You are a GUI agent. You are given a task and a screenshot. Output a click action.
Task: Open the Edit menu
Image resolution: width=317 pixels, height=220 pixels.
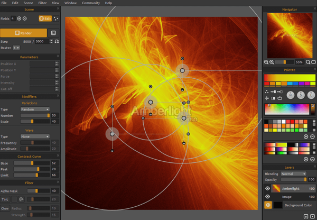[x=15, y=3]
